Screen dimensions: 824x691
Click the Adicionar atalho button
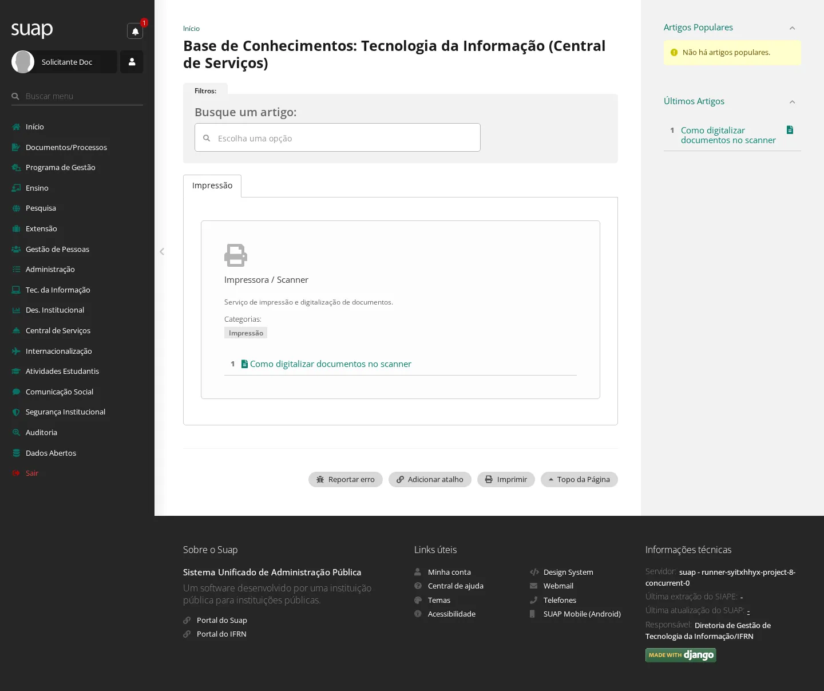430,479
